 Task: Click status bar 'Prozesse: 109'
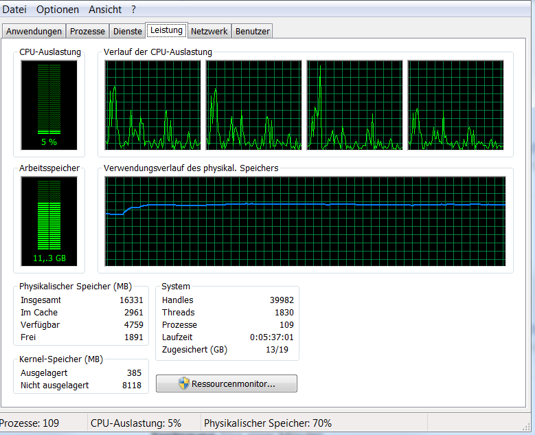(x=30, y=423)
